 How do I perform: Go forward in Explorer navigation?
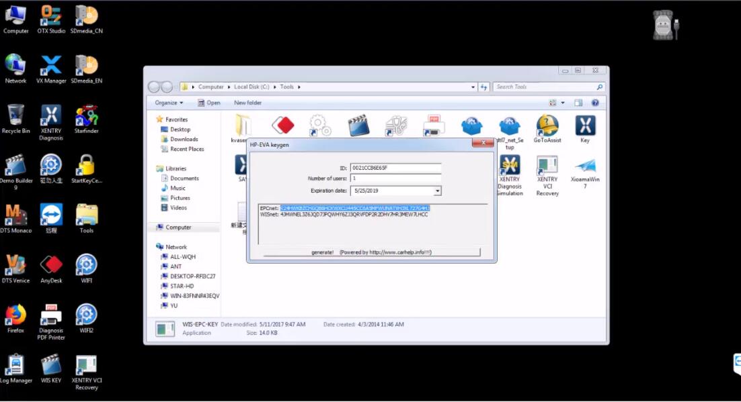point(167,87)
